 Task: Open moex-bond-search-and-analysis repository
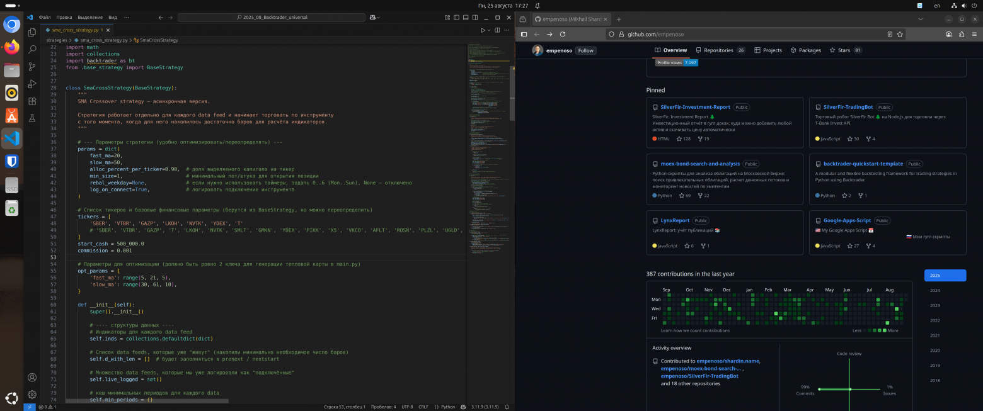click(700, 164)
